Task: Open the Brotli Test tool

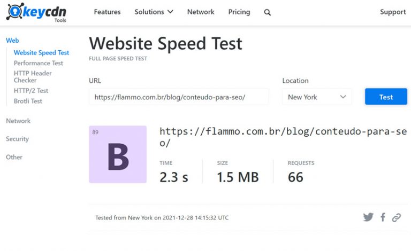Action: click(28, 101)
